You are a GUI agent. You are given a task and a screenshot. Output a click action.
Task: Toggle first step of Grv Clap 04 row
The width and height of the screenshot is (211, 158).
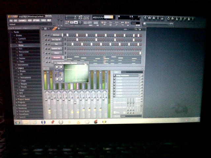point(68,39)
